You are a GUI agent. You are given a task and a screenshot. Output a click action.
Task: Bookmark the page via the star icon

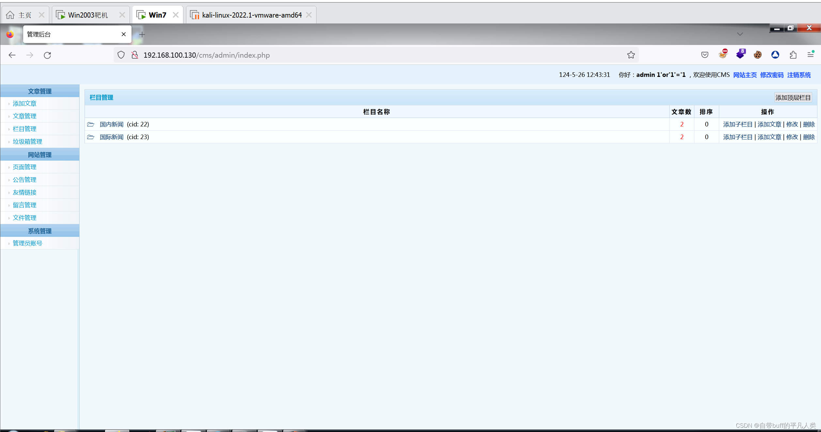click(x=631, y=55)
